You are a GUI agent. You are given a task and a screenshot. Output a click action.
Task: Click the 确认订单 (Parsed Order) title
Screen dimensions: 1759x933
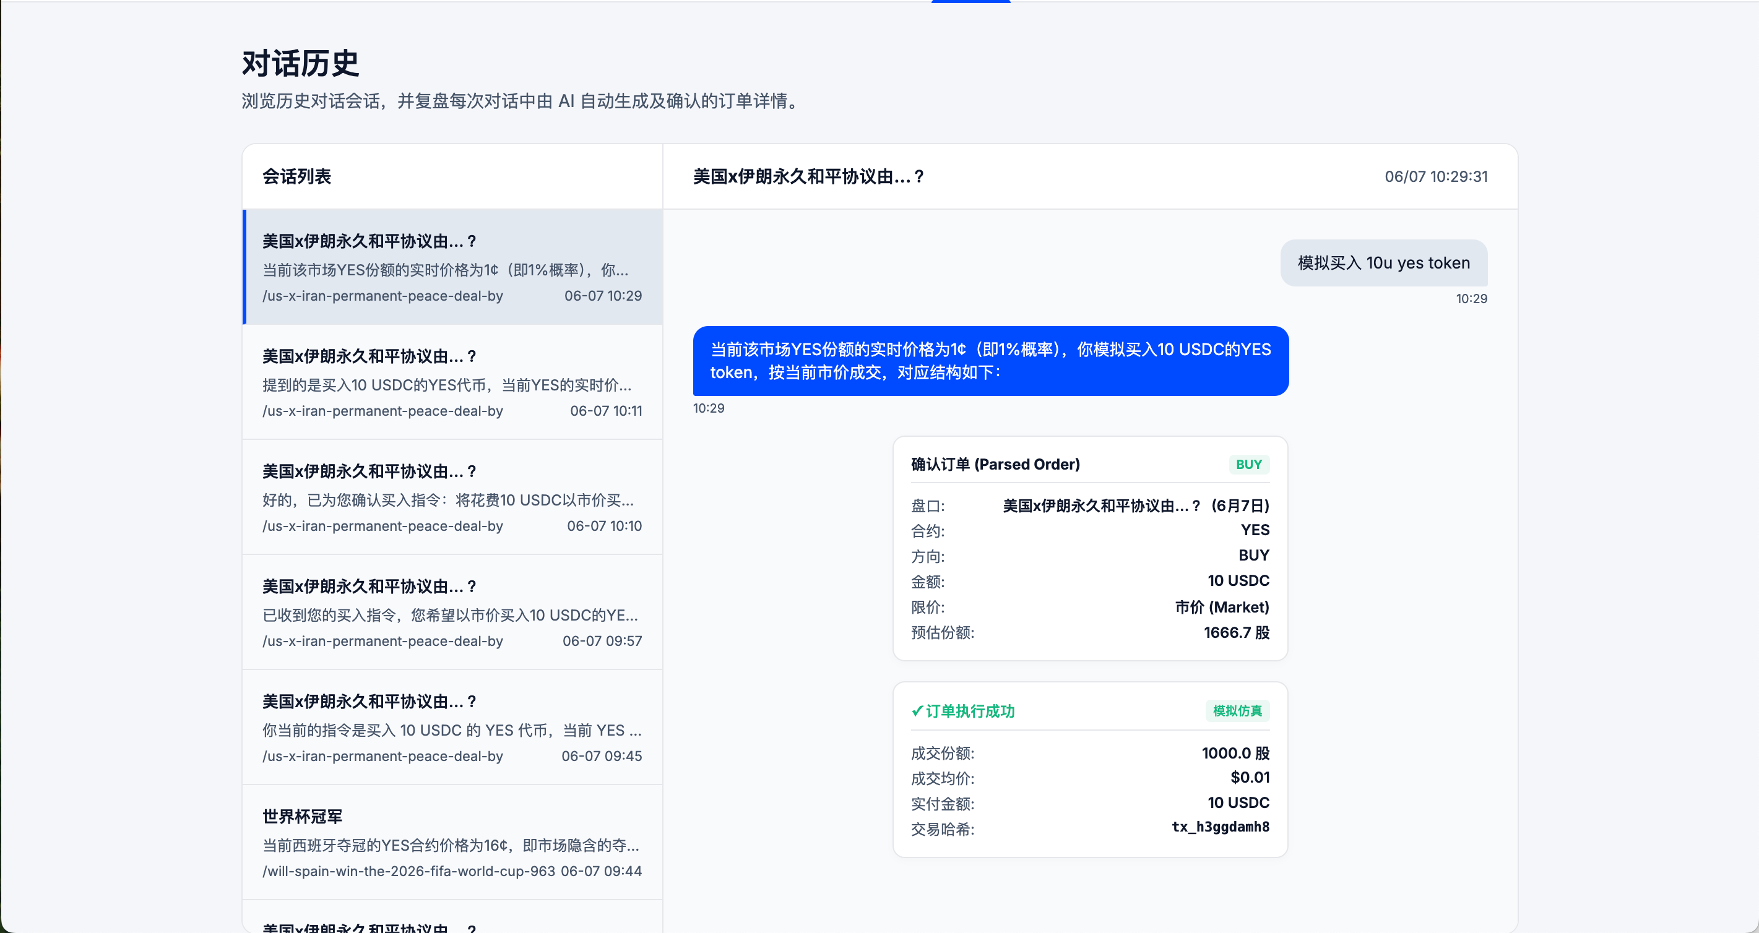[x=995, y=465]
